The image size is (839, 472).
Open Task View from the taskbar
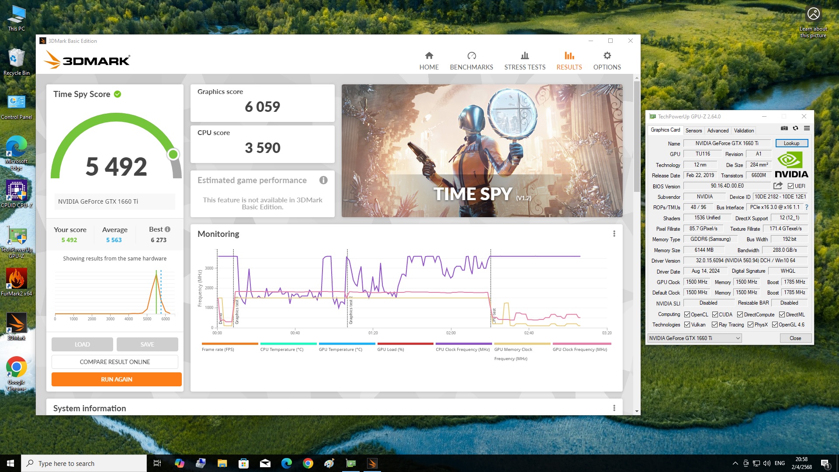[x=157, y=463]
